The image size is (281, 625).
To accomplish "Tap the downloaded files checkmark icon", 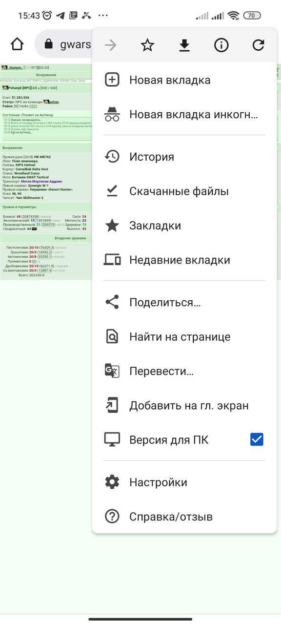I will click(x=112, y=191).
